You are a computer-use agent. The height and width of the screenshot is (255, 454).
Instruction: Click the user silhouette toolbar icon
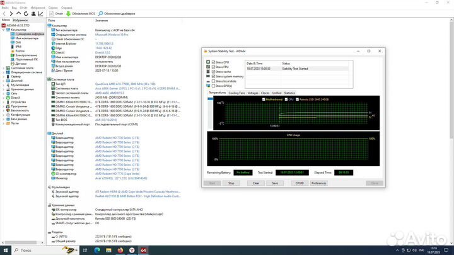click(x=33, y=14)
